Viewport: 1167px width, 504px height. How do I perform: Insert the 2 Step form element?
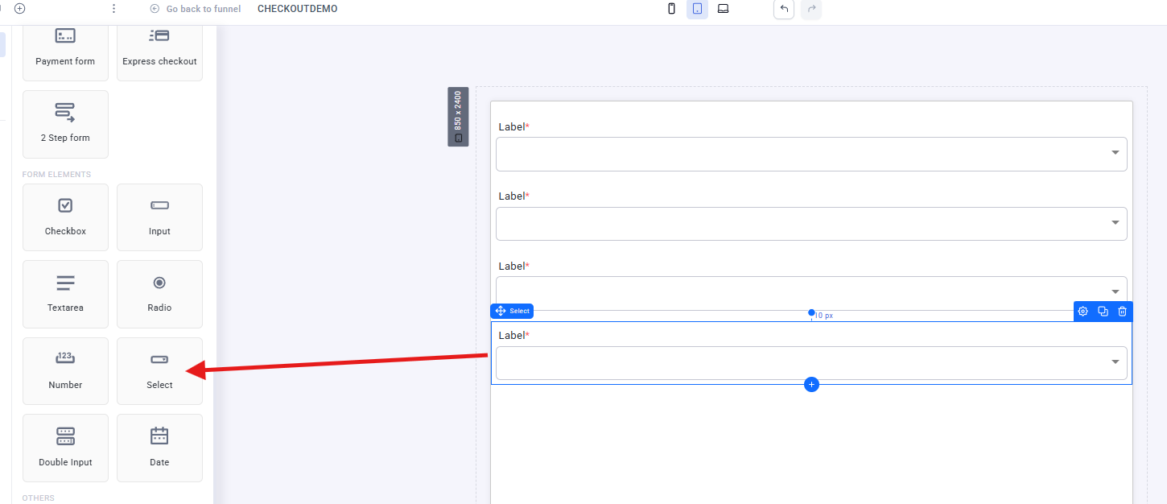pos(65,124)
